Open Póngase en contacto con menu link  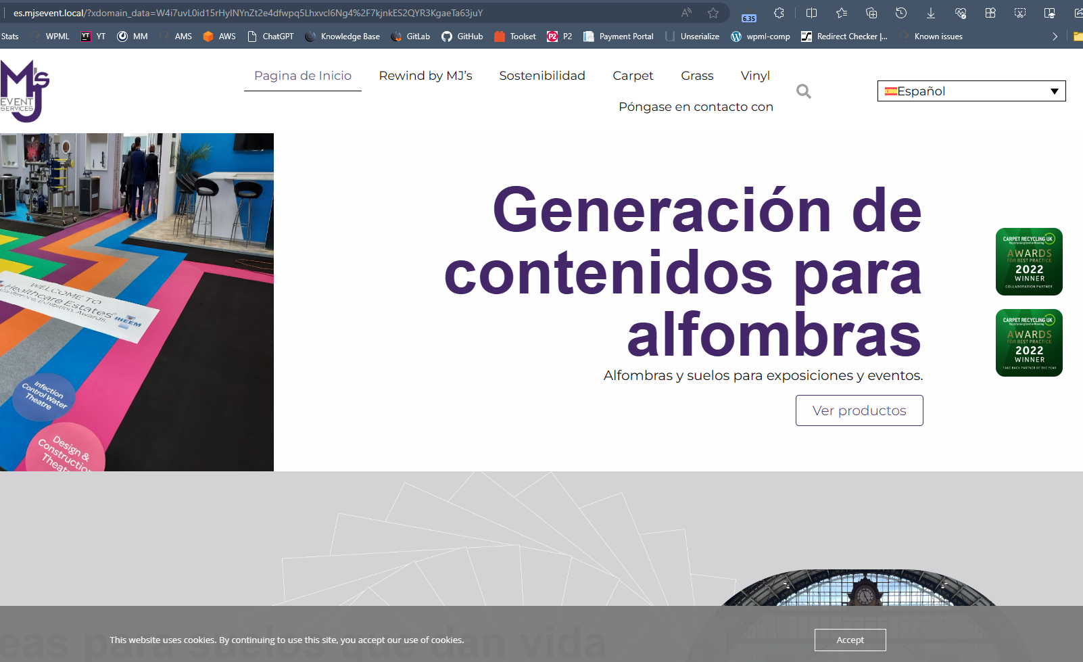click(x=696, y=107)
